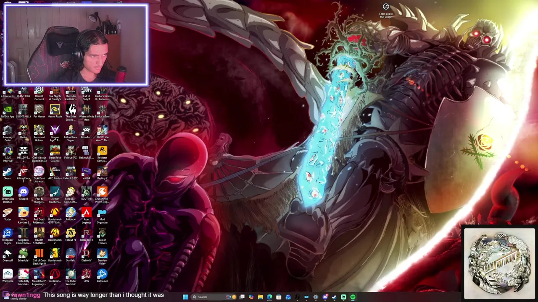Open Deep Rock Galactic shortcut

click(x=55, y=154)
